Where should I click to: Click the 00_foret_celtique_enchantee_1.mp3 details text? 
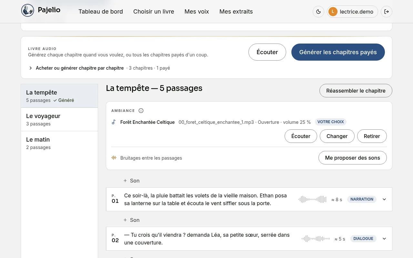(245, 122)
